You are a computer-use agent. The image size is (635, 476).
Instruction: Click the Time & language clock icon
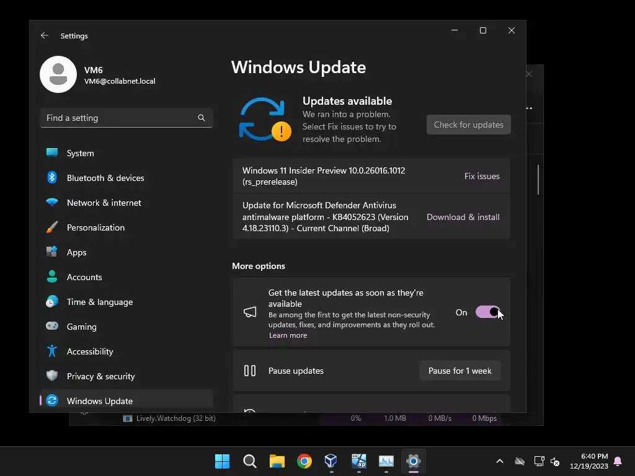52,302
